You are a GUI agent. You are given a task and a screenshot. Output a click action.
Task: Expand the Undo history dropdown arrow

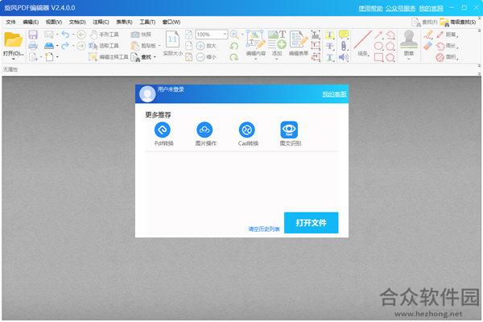pyautogui.click(x=73, y=35)
